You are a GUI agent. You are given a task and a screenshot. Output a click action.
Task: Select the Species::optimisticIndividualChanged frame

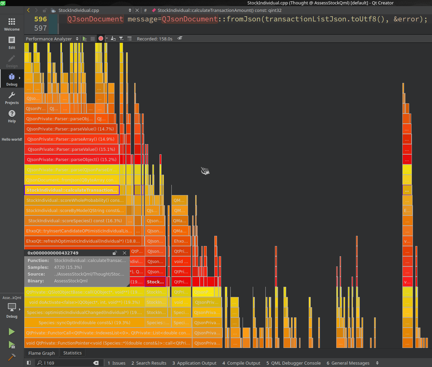[84, 312]
